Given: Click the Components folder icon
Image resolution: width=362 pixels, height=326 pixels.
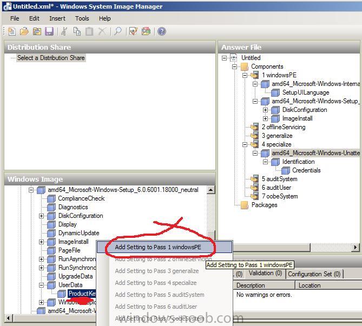Looking at the screenshot, I should (245, 66).
